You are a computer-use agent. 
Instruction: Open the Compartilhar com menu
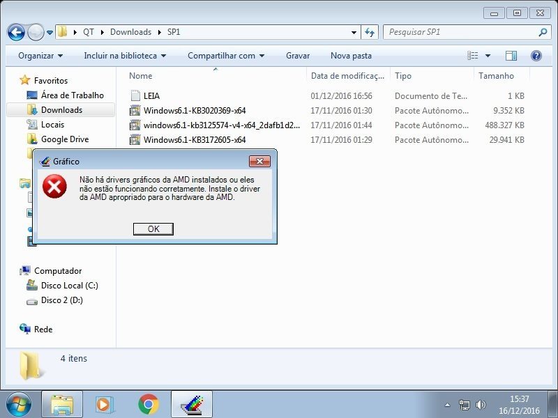pos(226,56)
